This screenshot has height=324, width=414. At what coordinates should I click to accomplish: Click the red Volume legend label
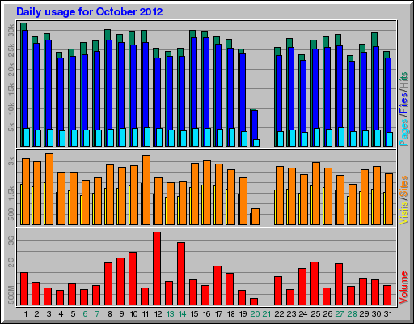[x=403, y=288]
